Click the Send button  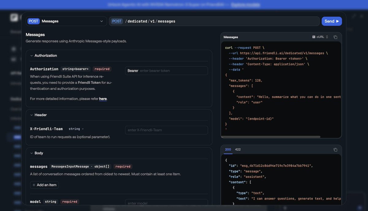coord(332,21)
